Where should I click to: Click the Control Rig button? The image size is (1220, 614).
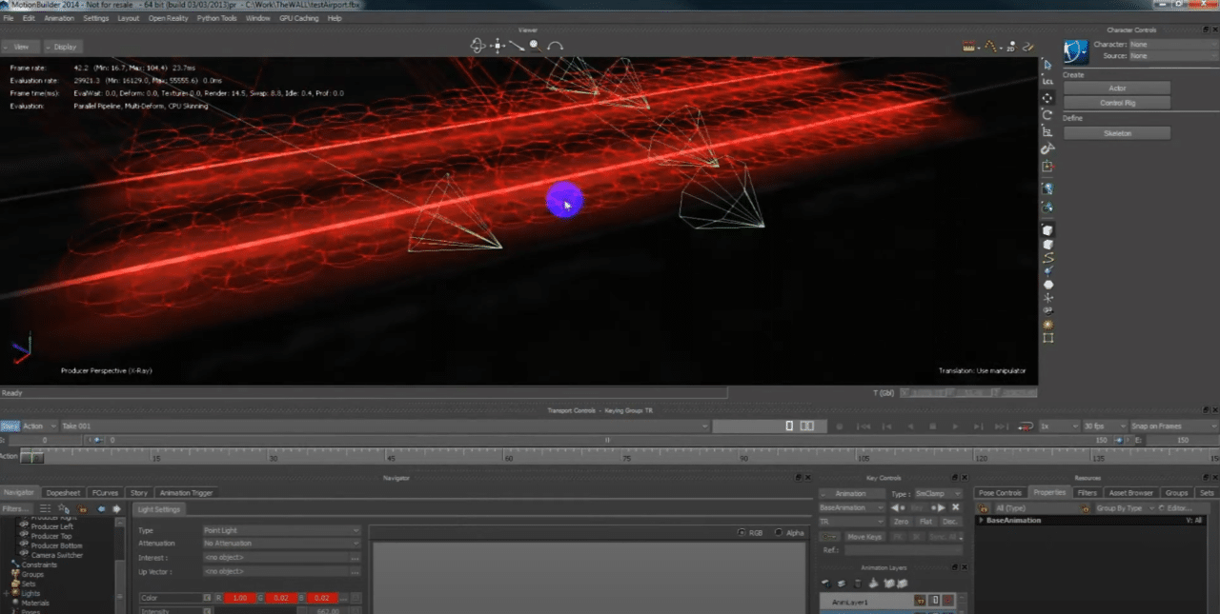click(x=1117, y=103)
